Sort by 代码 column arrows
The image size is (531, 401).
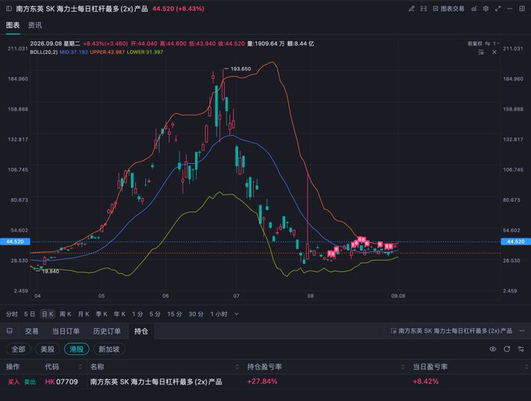pyautogui.click(x=80, y=367)
